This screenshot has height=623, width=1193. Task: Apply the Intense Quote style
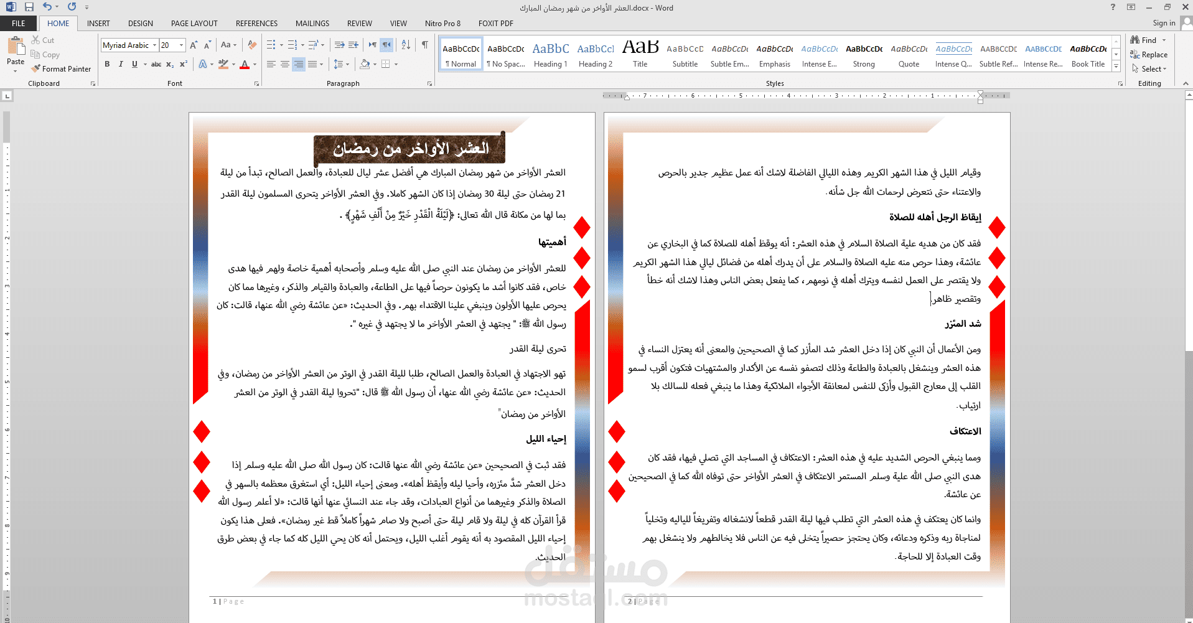(953, 55)
